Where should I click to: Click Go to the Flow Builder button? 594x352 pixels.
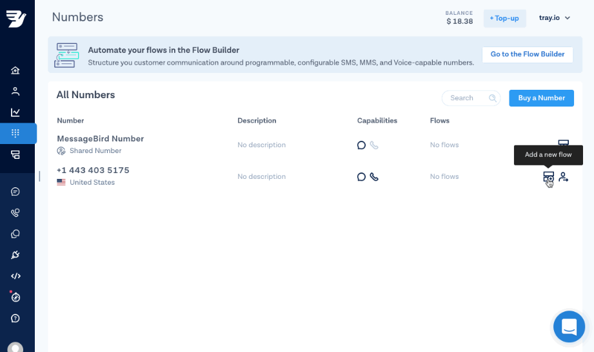[x=527, y=54]
